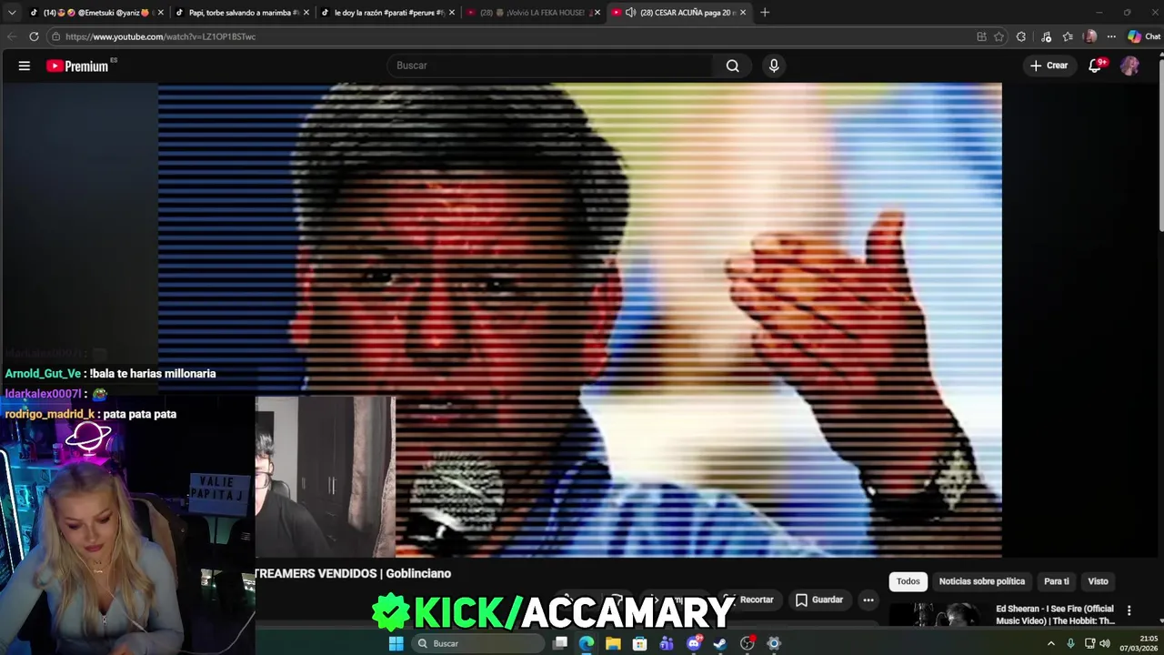Open YouTube account avatar menu
The image size is (1164, 655).
pos(1129,65)
